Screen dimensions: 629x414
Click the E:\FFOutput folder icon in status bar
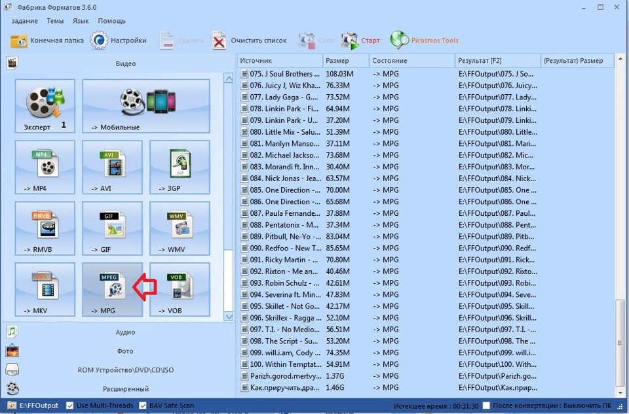[x=12, y=405]
